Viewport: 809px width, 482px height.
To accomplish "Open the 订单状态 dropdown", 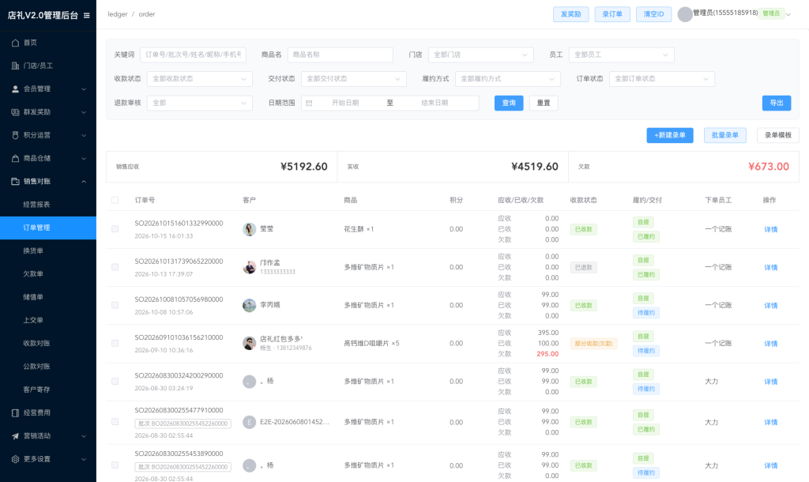I will click(x=662, y=79).
